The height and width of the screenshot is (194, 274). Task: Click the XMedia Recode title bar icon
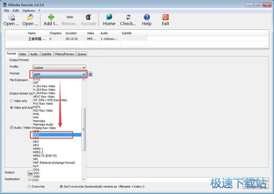5,5
